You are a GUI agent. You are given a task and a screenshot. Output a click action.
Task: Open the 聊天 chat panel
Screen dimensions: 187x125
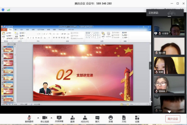(x=97, y=119)
